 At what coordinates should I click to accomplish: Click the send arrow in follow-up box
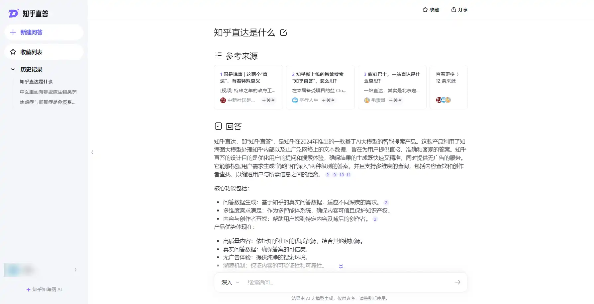pos(457,282)
